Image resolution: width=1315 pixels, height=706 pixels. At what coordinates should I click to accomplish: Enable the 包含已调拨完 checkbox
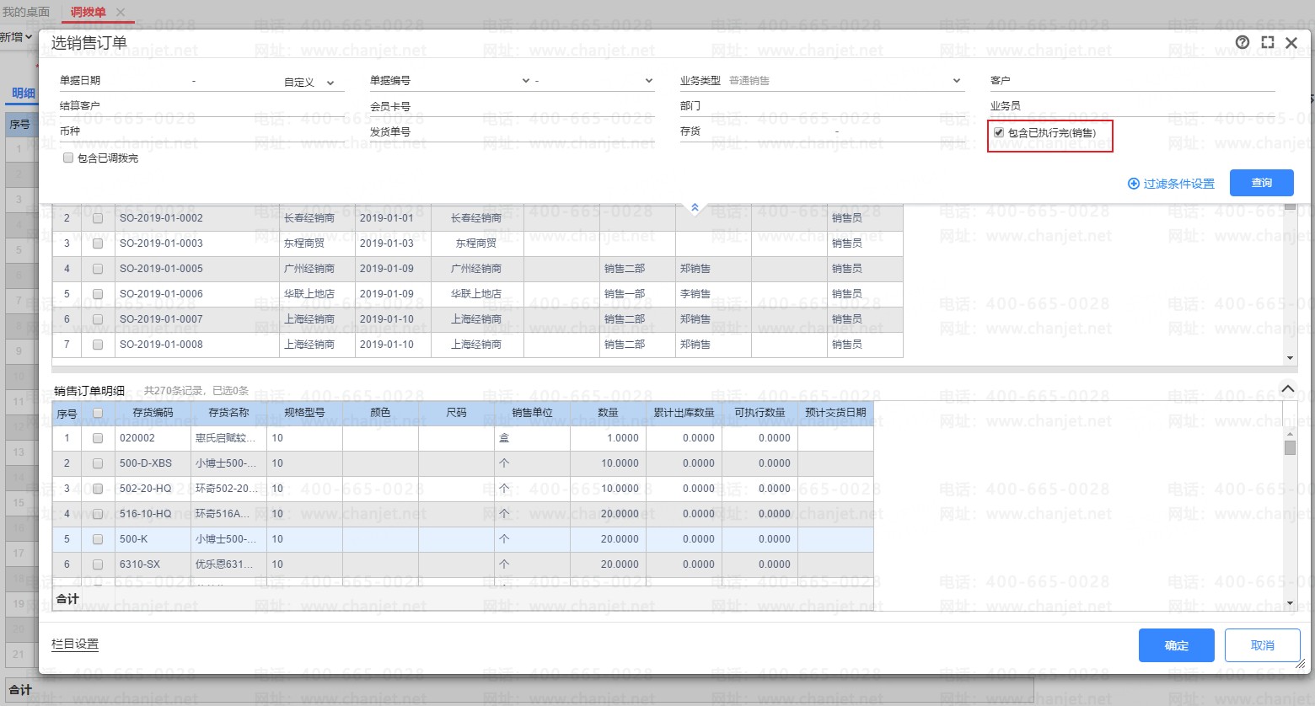tap(68, 158)
